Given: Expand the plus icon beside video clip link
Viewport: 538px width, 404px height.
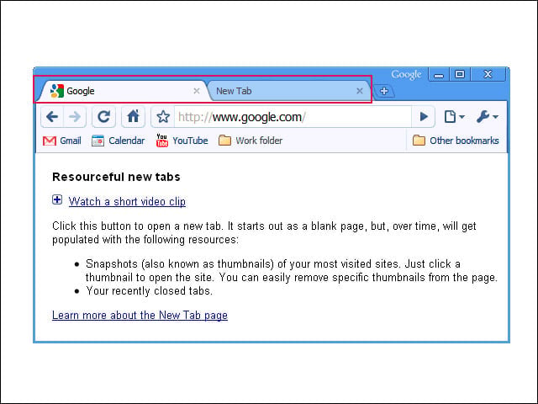Looking at the screenshot, I should (x=57, y=199).
